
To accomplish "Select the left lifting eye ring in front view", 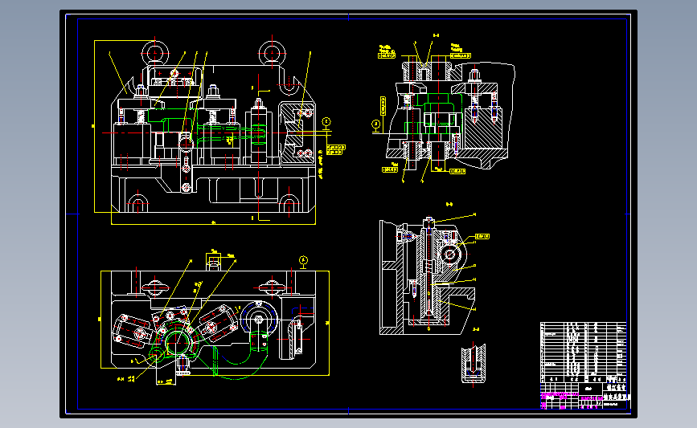I will pyautogui.click(x=154, y=53).
